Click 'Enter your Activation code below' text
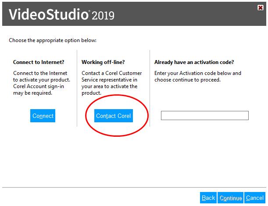This screenshot has width=268, height=206. (x=198, y=76)
